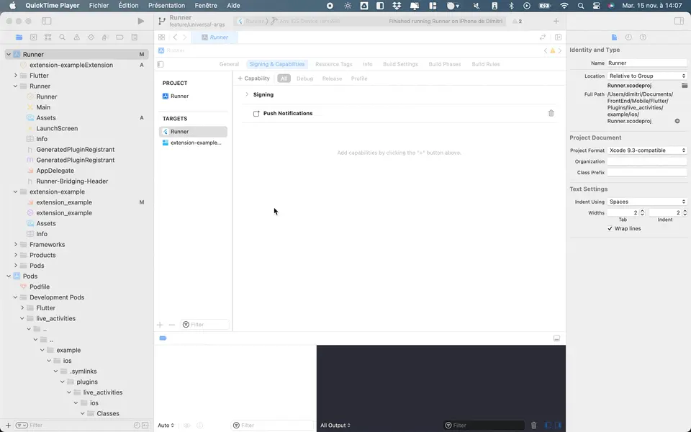Viewport: 691px width, 432px height.
Task: Open the Find navigator magnifier icon
Action: click(x=62, y=37)
